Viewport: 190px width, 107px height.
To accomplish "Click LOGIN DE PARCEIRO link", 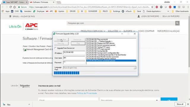I will 150,16.
